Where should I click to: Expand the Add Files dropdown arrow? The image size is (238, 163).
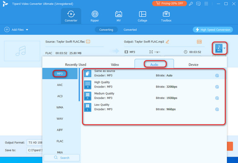point(27,30)
